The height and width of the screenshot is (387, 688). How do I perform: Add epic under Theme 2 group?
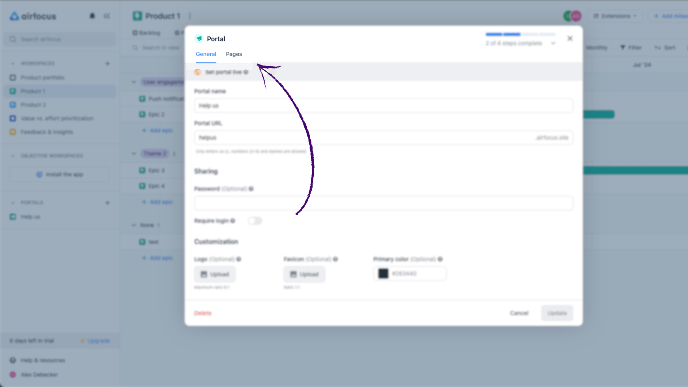point(158,202)
